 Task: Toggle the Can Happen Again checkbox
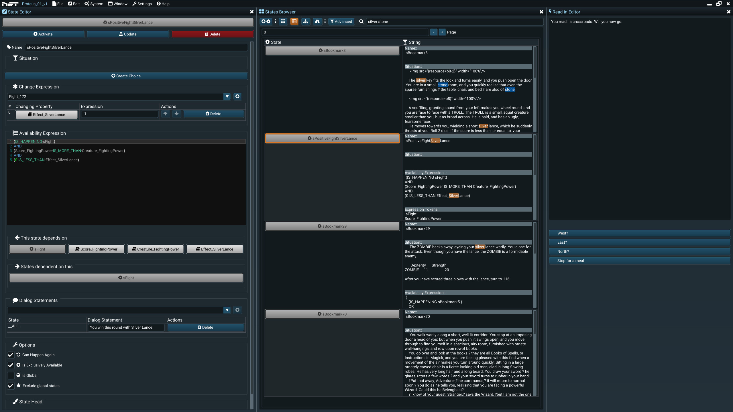pos(11,355)
